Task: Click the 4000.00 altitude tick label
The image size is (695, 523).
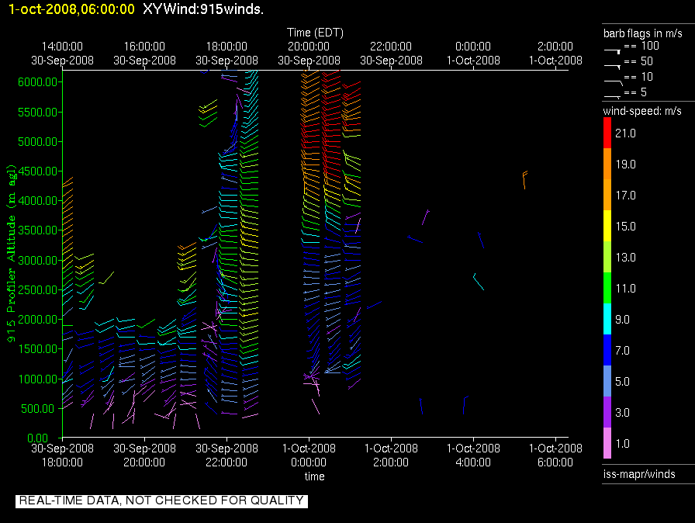Action: 38,201
